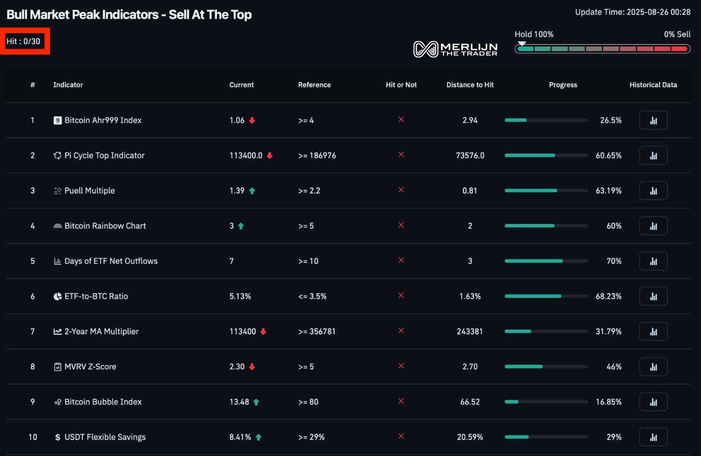
Task: Click the Hit 0/30 counter
Action: 23,41
